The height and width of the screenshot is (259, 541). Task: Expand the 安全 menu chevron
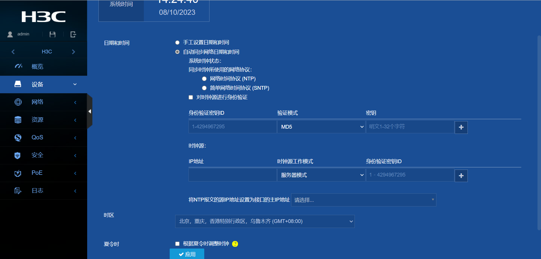coord(75,155)
